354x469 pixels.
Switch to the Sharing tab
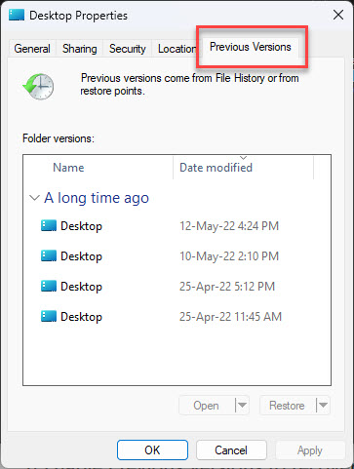pos(80,49)
